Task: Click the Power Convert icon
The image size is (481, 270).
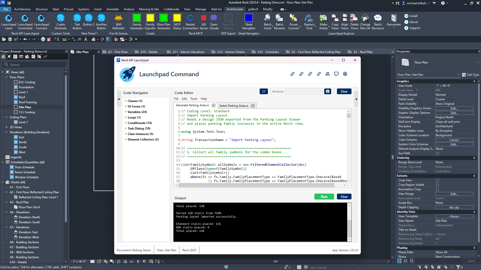Action: 293,18
